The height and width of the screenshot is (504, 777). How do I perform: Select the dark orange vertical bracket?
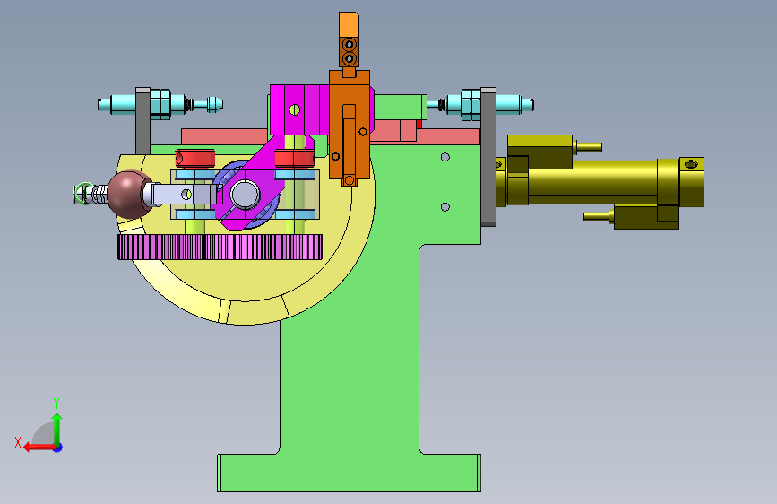(x=350, y=126)
